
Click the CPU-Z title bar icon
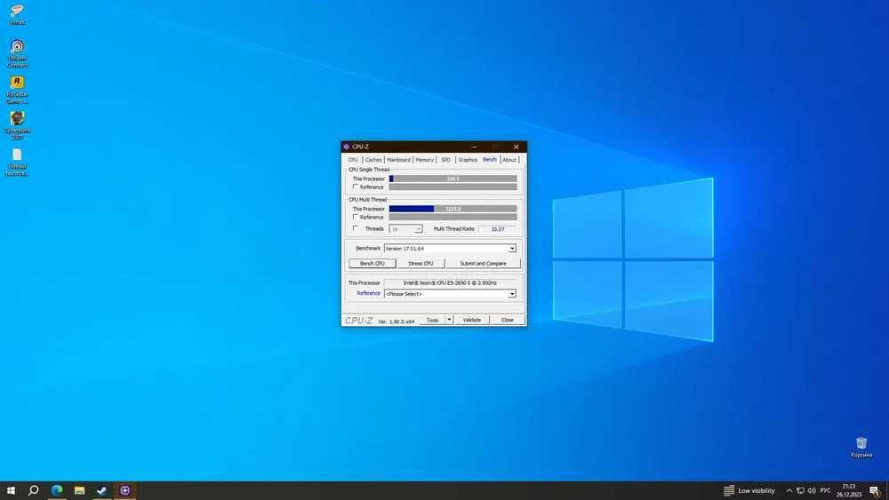347,147
